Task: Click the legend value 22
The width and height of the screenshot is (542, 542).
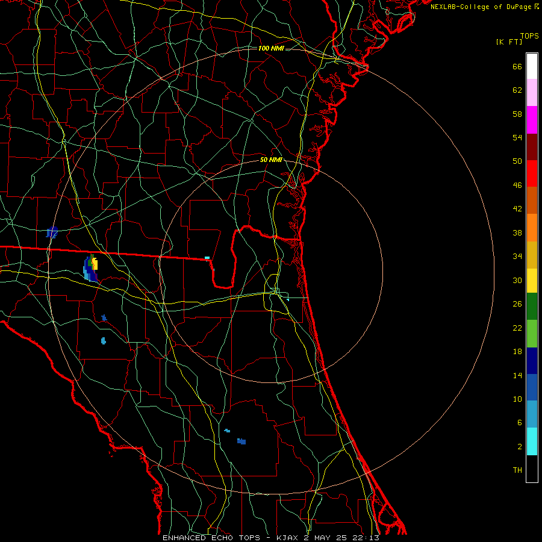Action: [517, 328]
